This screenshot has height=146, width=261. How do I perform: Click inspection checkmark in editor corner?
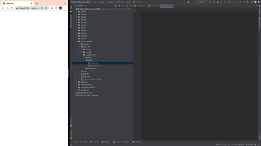pyautogui.click(x=257, y=9)
